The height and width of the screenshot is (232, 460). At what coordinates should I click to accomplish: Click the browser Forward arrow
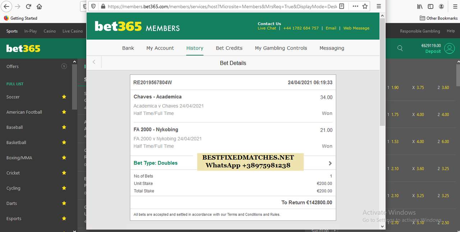[18, 6]
